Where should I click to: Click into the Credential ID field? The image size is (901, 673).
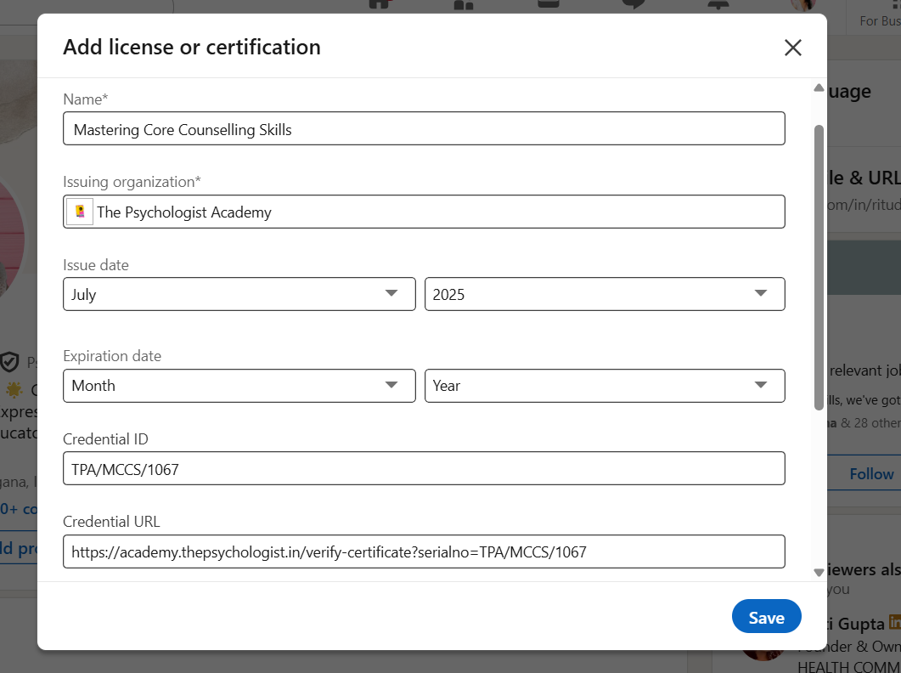pos(423,468)
